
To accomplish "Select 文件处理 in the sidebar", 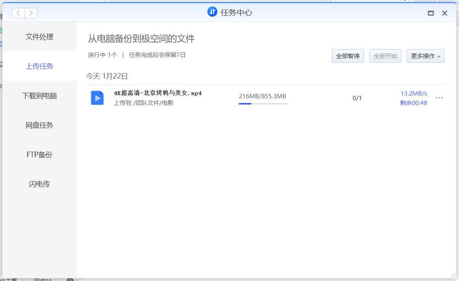I will [39, 37].
